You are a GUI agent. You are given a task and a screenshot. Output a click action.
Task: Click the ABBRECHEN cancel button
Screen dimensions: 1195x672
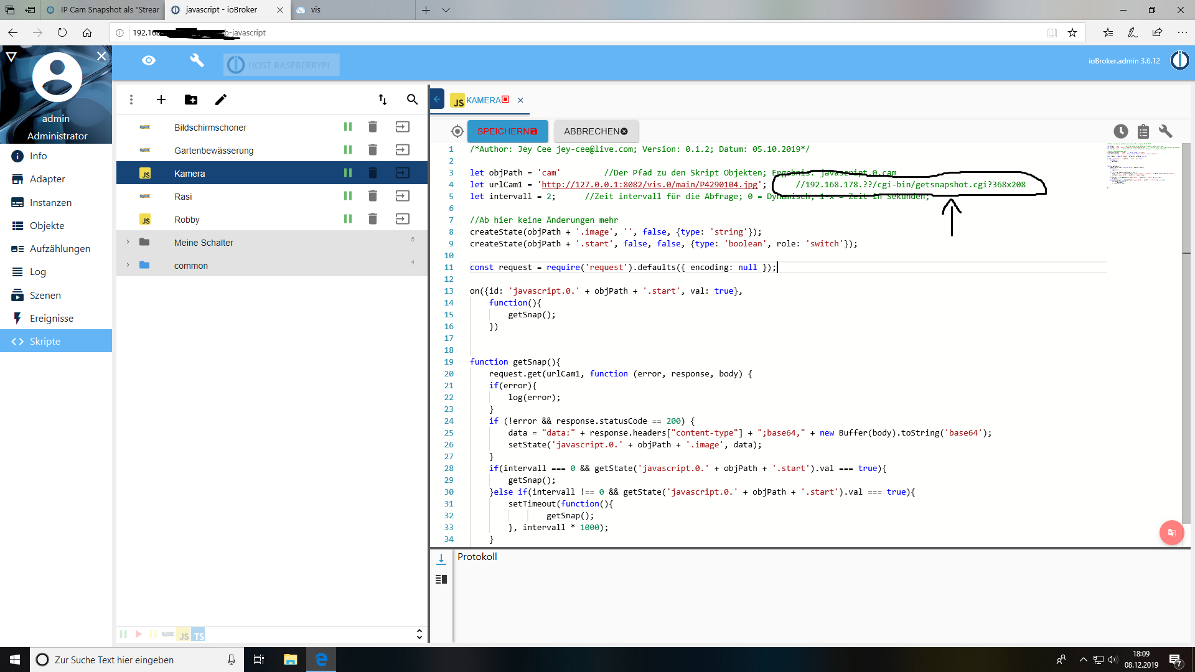[596, 131]
